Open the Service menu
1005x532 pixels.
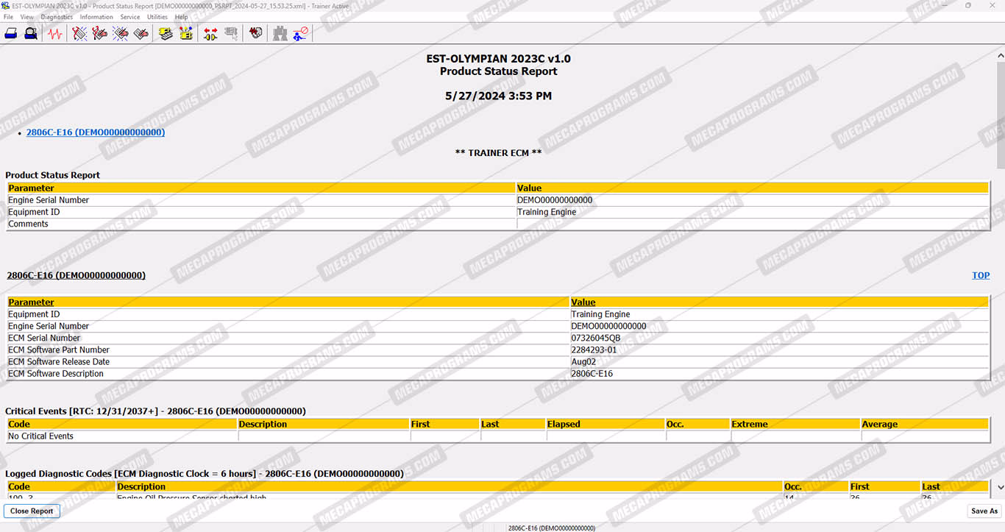129,17
